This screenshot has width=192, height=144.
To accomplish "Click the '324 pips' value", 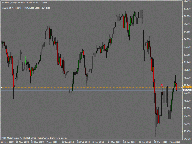I will (46, 8).
